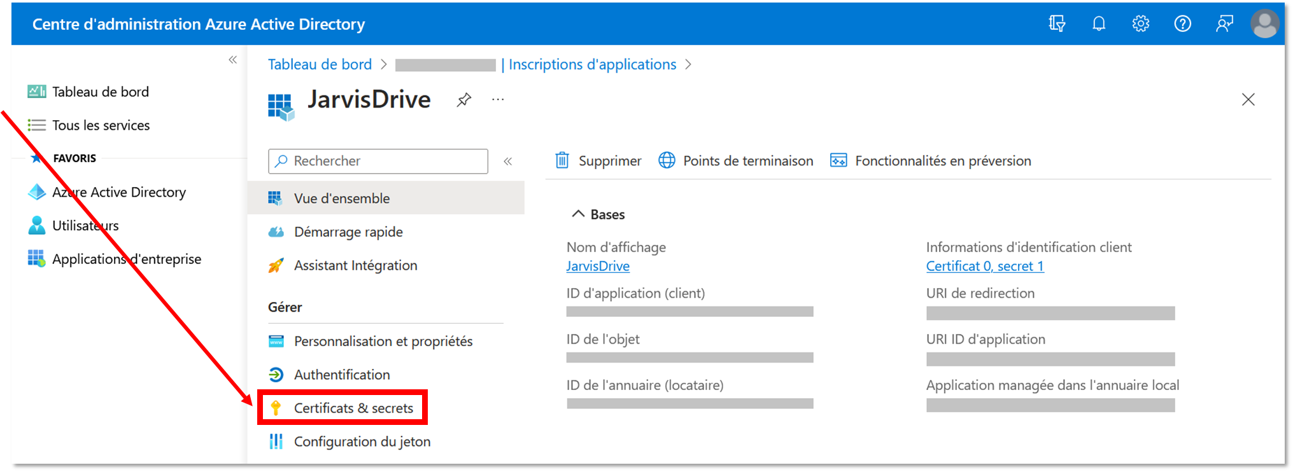Click the Tableau de bord breadcrumb
This screenshot has width=1293, height=472.
[320, 64]
